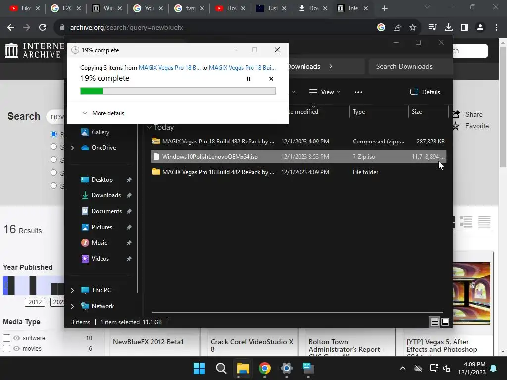Select the third search type radio button
The width and height of the screenshot is (507, 380).
coord(53,160)
